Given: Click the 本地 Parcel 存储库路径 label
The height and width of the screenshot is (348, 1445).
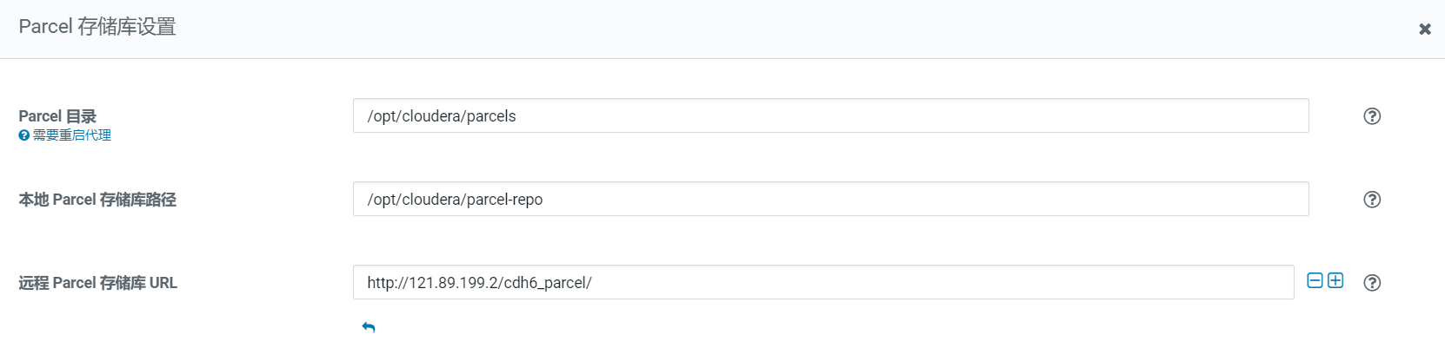Looking at the screenshot, I should 97,200.
